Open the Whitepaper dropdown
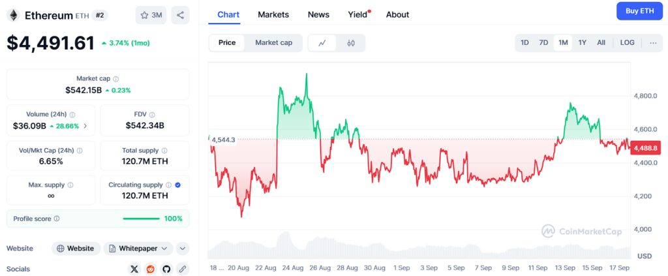The image size is (668, 276). (138, 249)
